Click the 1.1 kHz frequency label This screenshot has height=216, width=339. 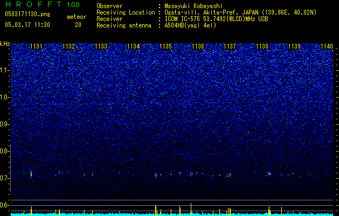[x=5, y=70]
